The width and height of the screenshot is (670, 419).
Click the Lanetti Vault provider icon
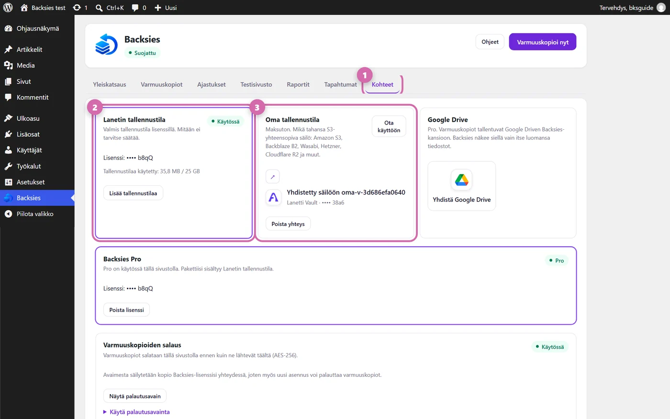tap(273, 197)
